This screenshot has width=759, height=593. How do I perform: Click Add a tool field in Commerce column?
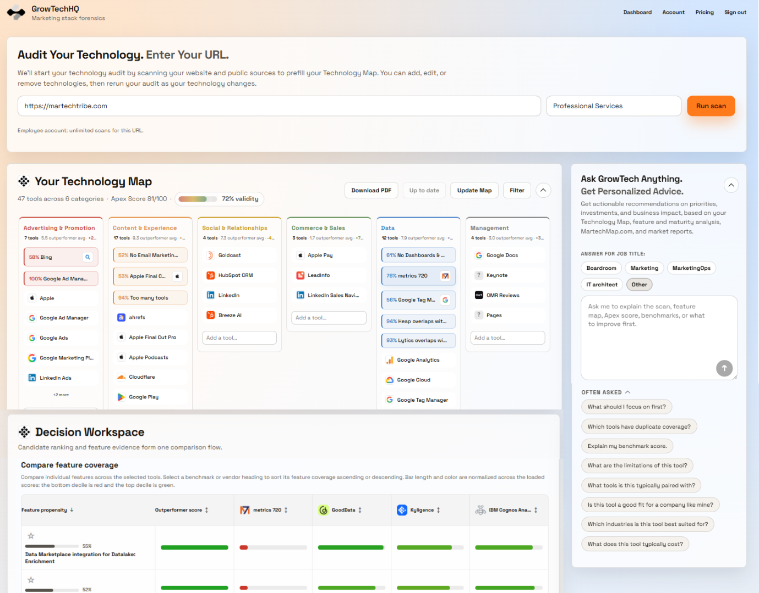(329, 318)
